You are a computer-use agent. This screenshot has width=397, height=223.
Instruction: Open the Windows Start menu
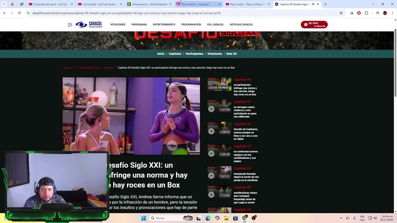(x=143, y=218)
